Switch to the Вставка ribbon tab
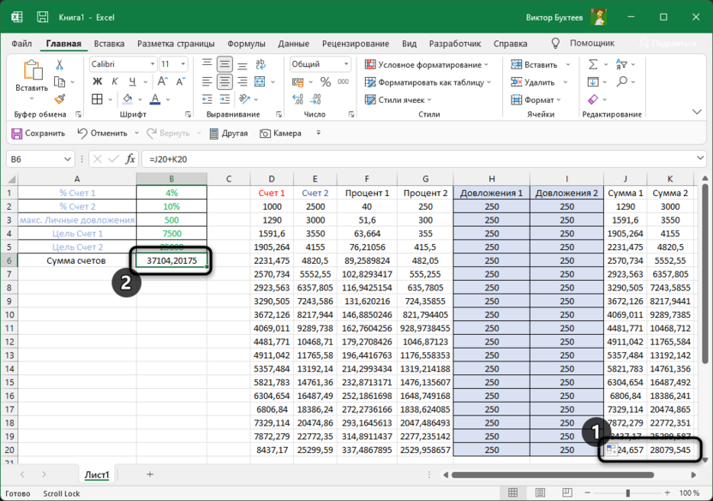 click(109, 44)
